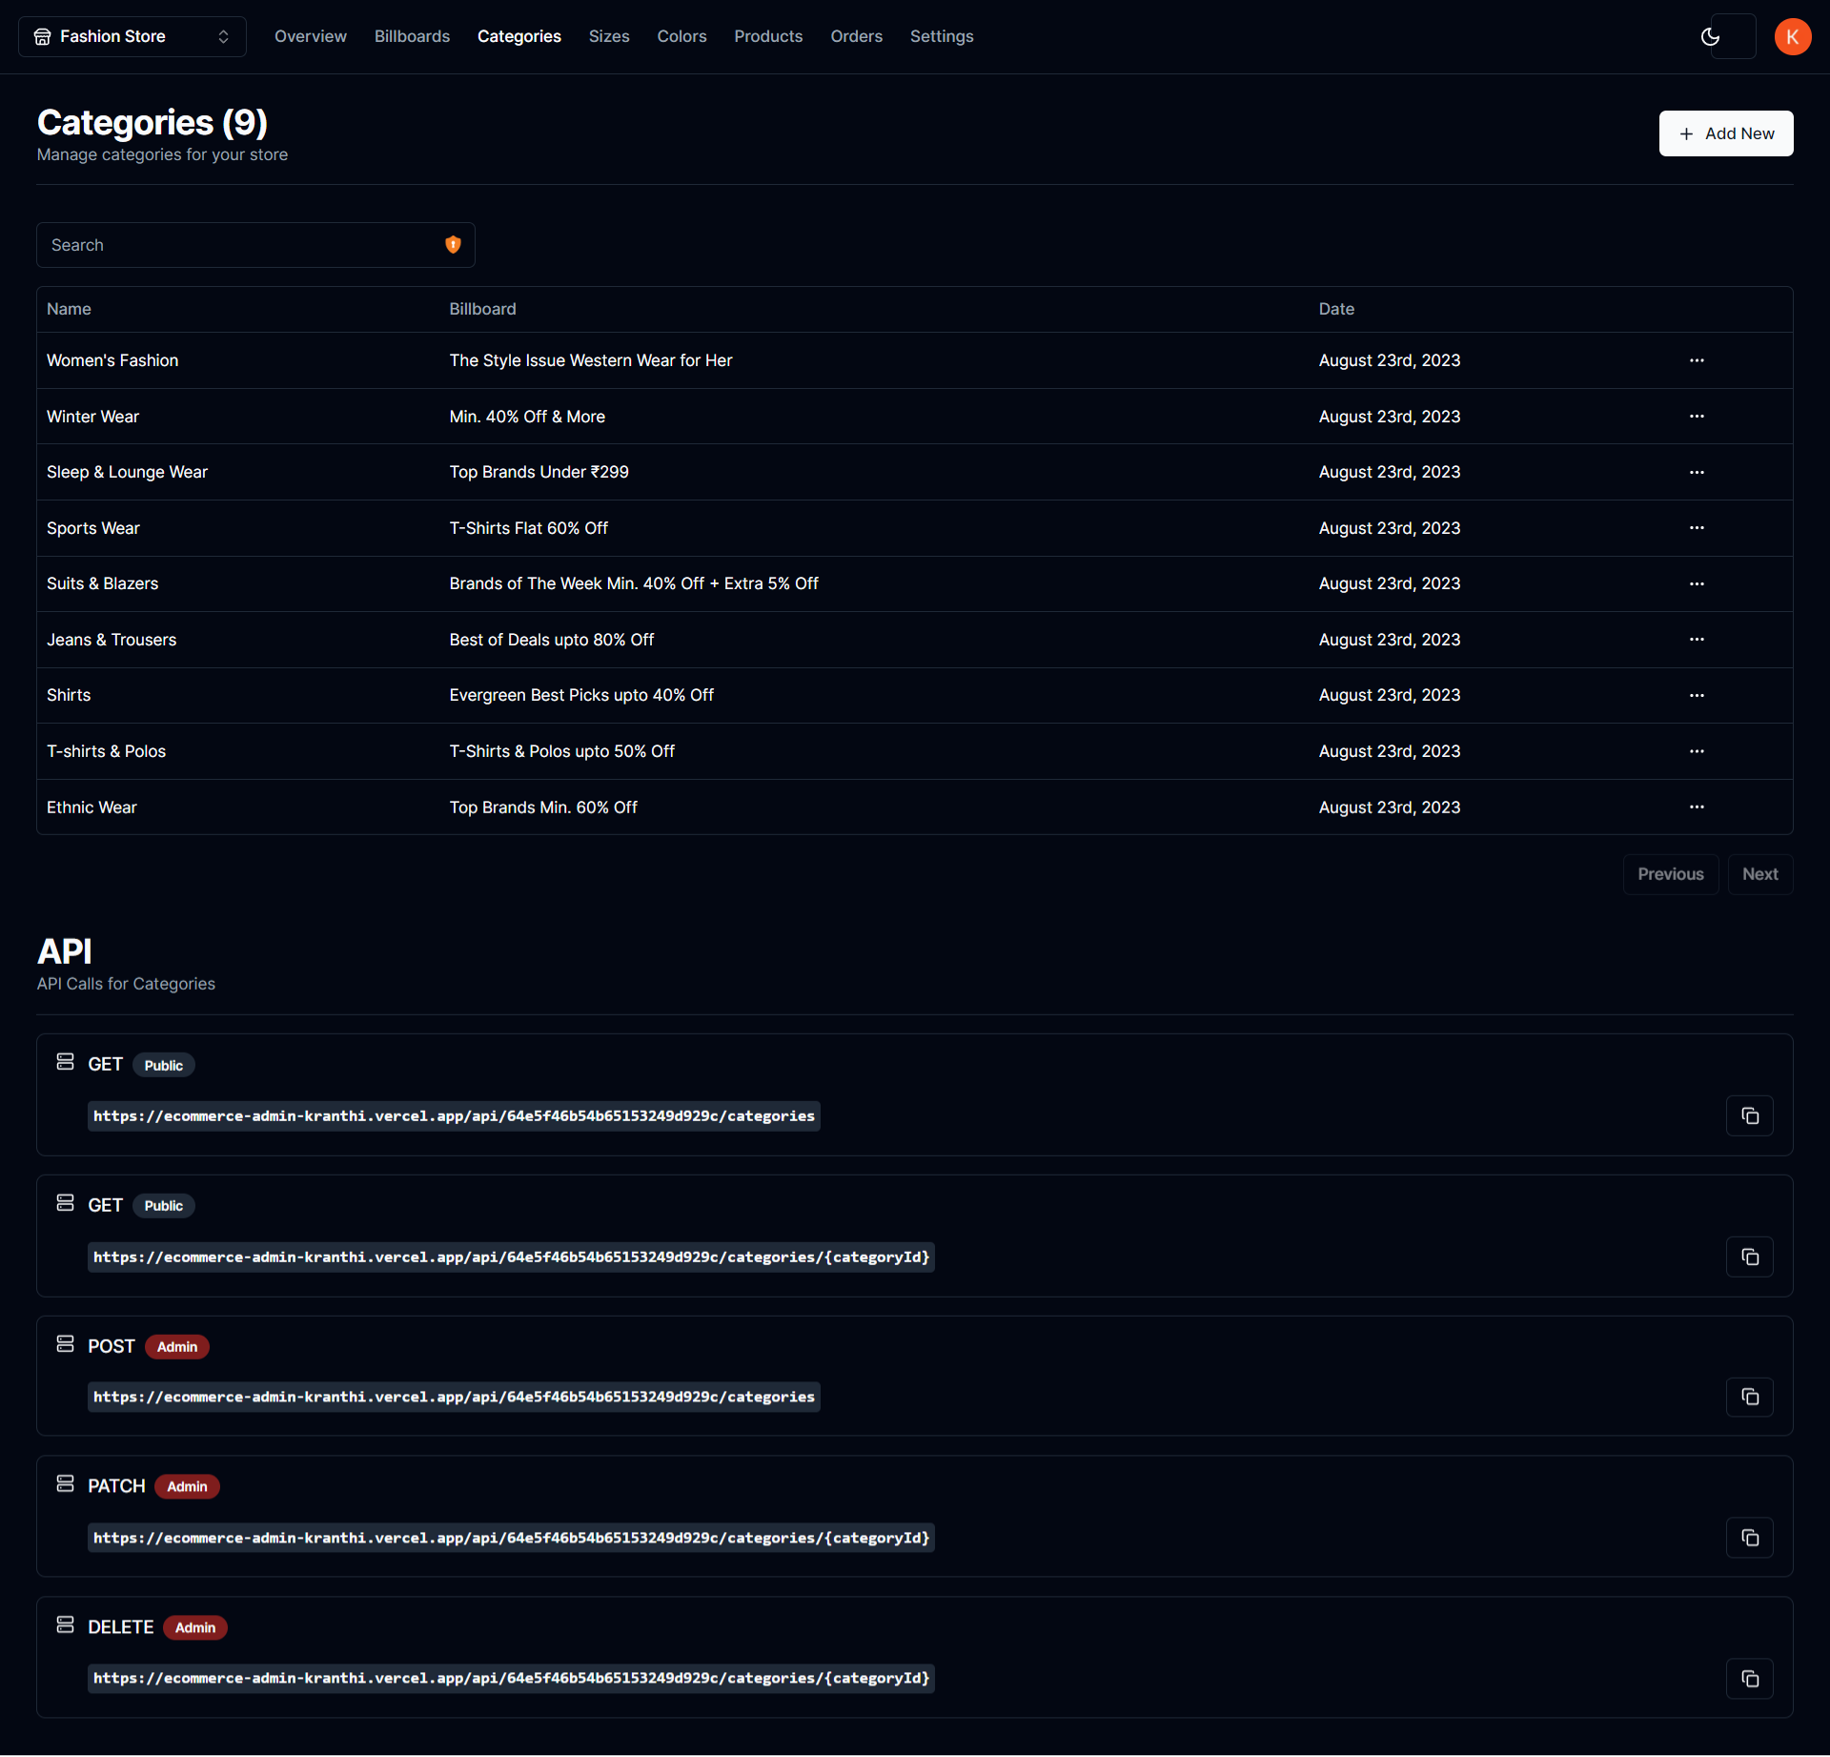Copy the POST categories endpoint URL

1749,1397
